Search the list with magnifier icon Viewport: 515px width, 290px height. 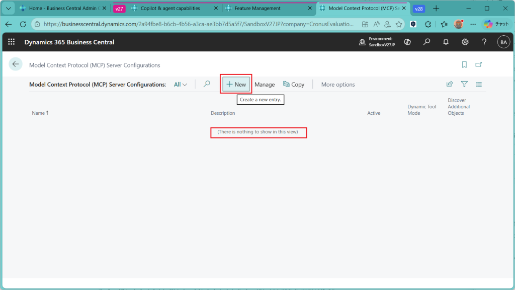point(207,84)
